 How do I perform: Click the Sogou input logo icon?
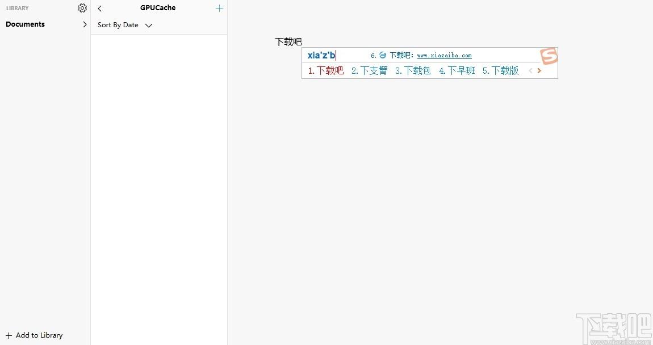549,56
